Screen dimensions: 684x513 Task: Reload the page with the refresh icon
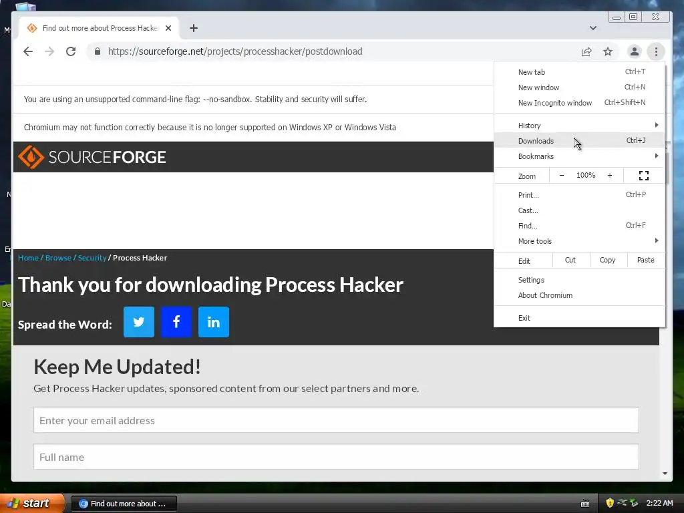click(71, 51)
